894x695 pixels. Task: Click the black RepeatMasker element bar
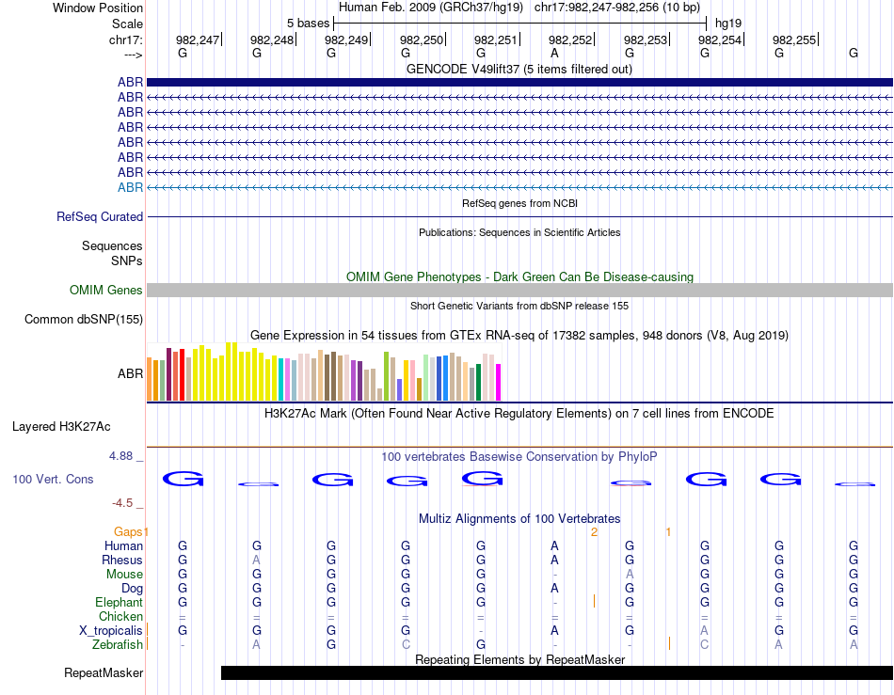click(557, 672)
